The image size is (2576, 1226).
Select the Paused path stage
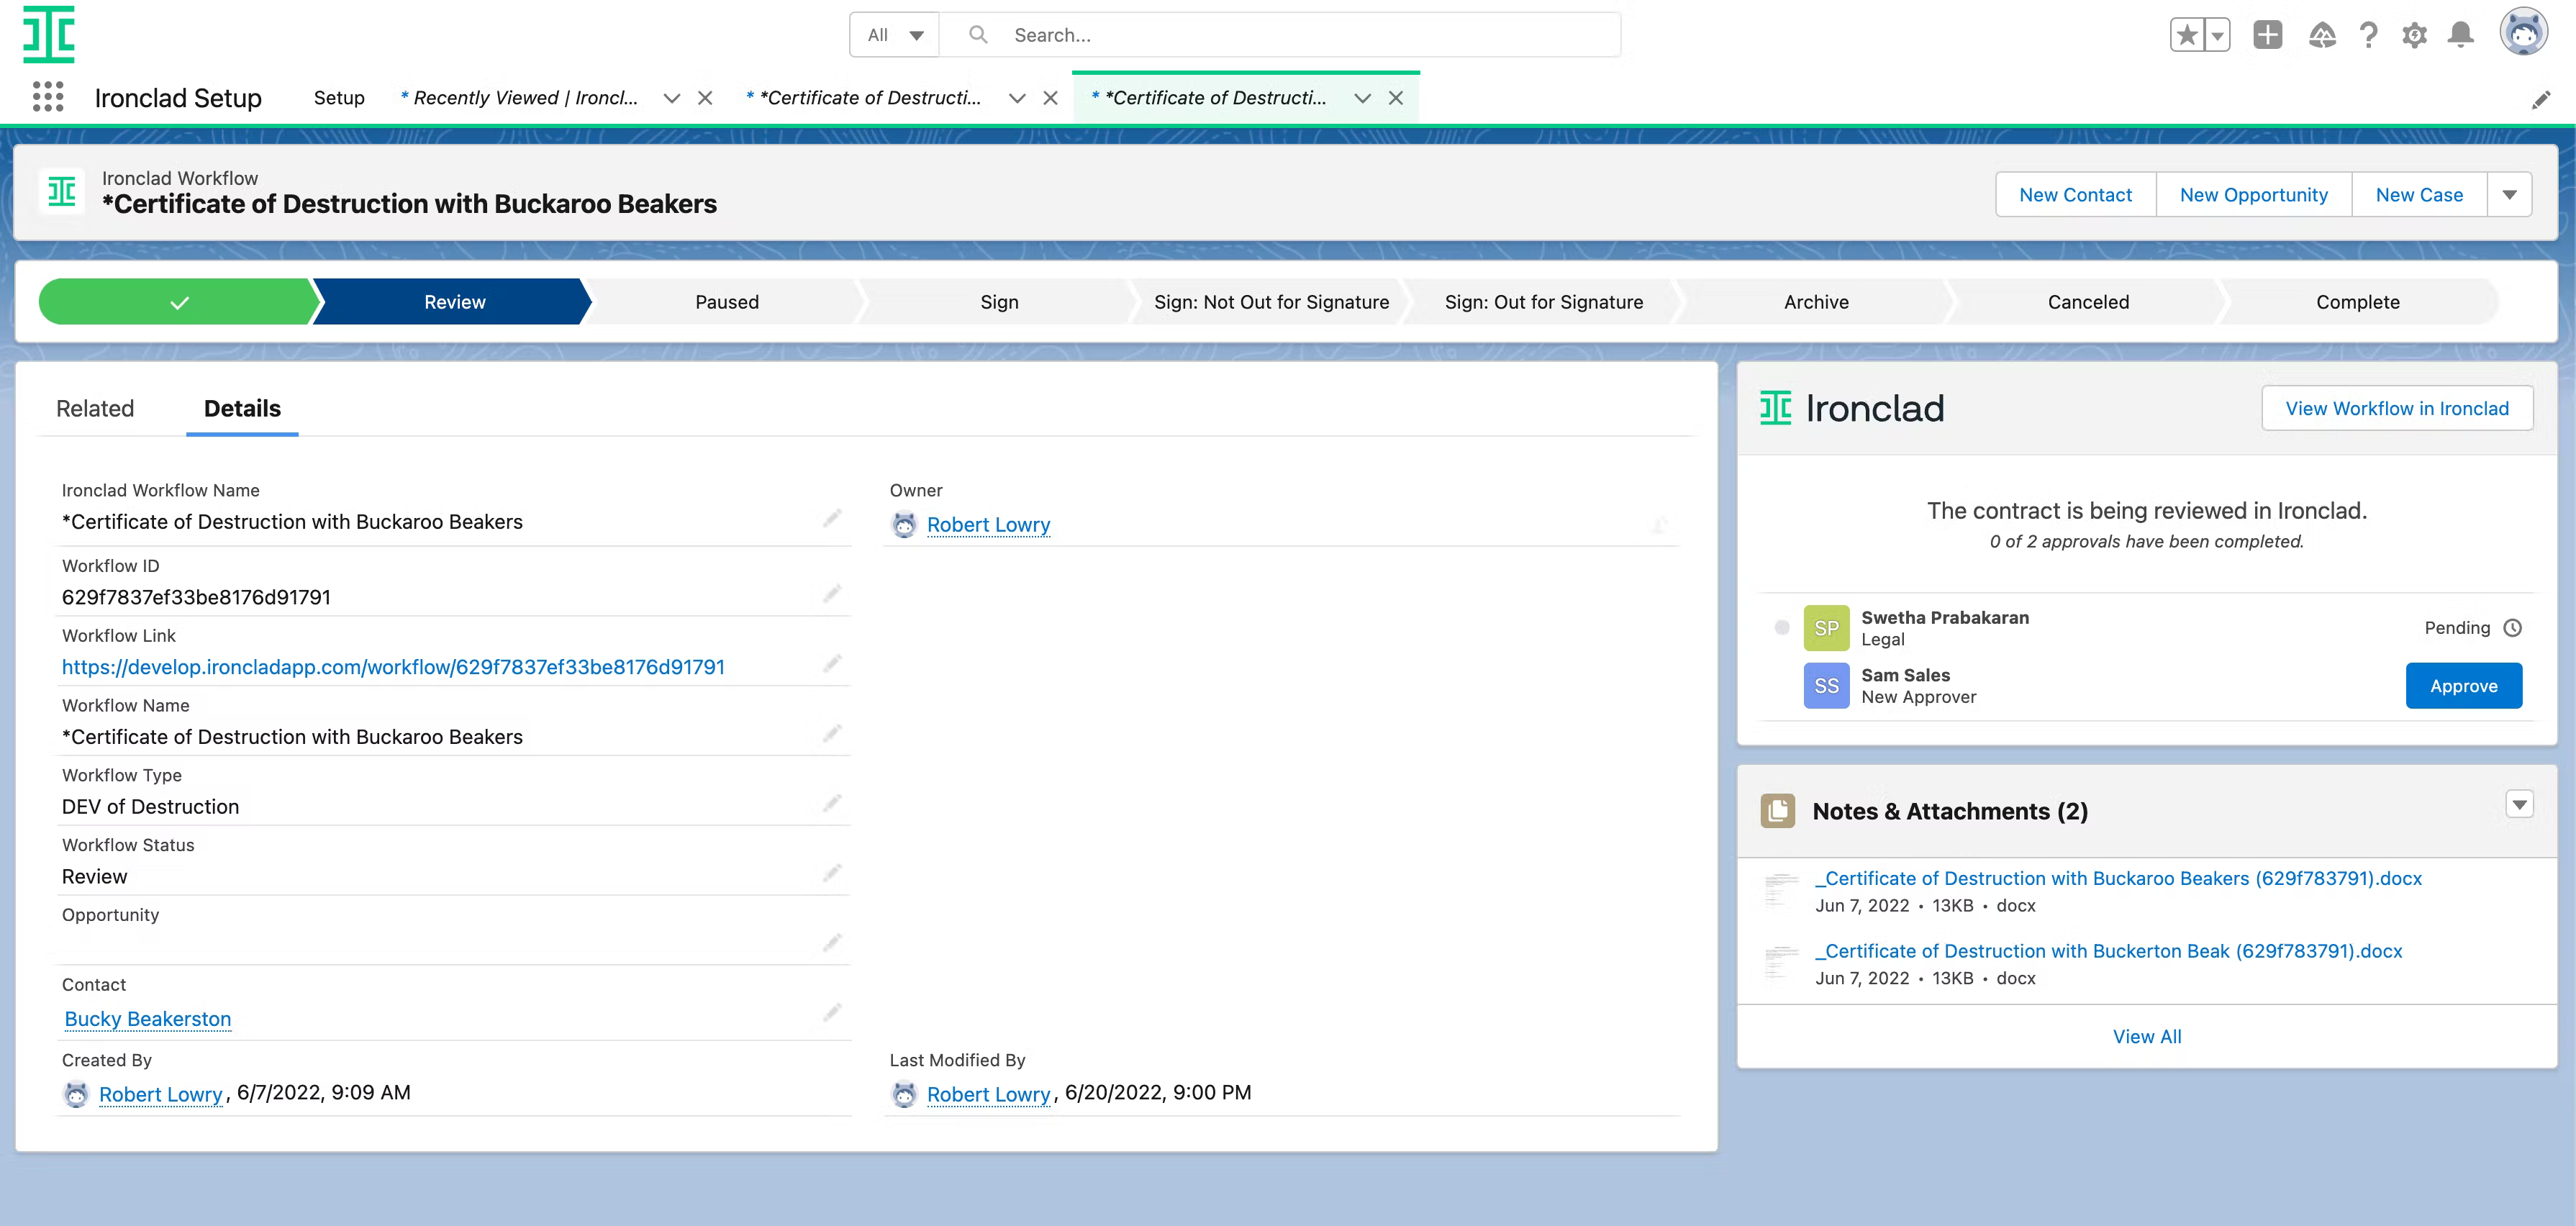click(727, 302)
